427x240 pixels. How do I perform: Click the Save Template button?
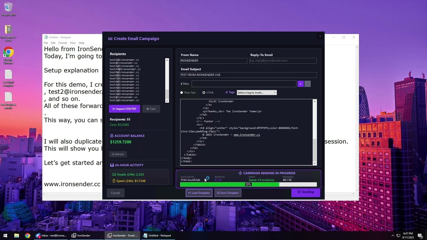click(x=228, y=193)
